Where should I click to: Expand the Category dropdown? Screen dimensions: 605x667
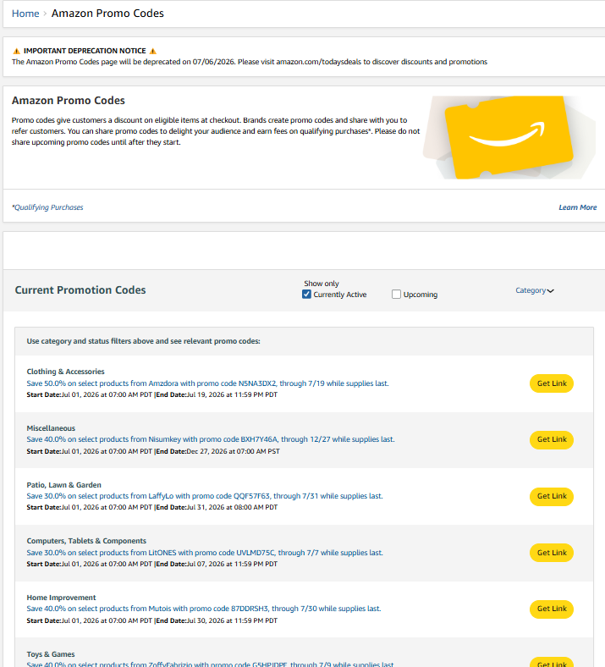535,290
